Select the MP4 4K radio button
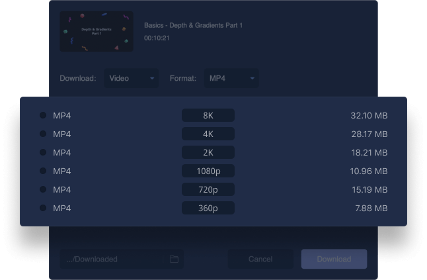This screenshot has width=427, height=280. 43,134
